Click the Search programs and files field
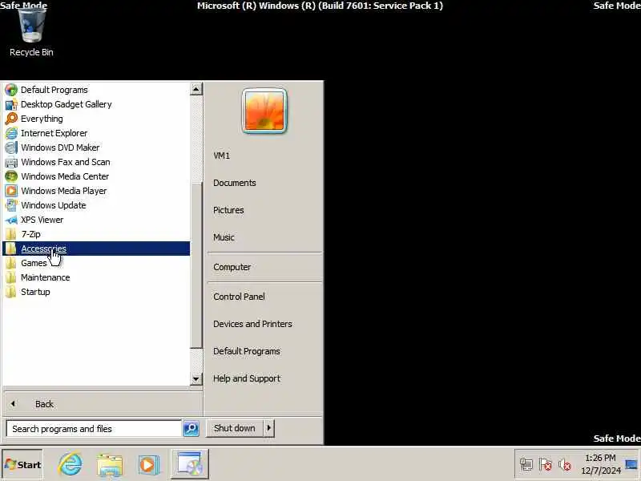This screenshot has width=641, height=481. pyautogui.click(x=94, y=429)
